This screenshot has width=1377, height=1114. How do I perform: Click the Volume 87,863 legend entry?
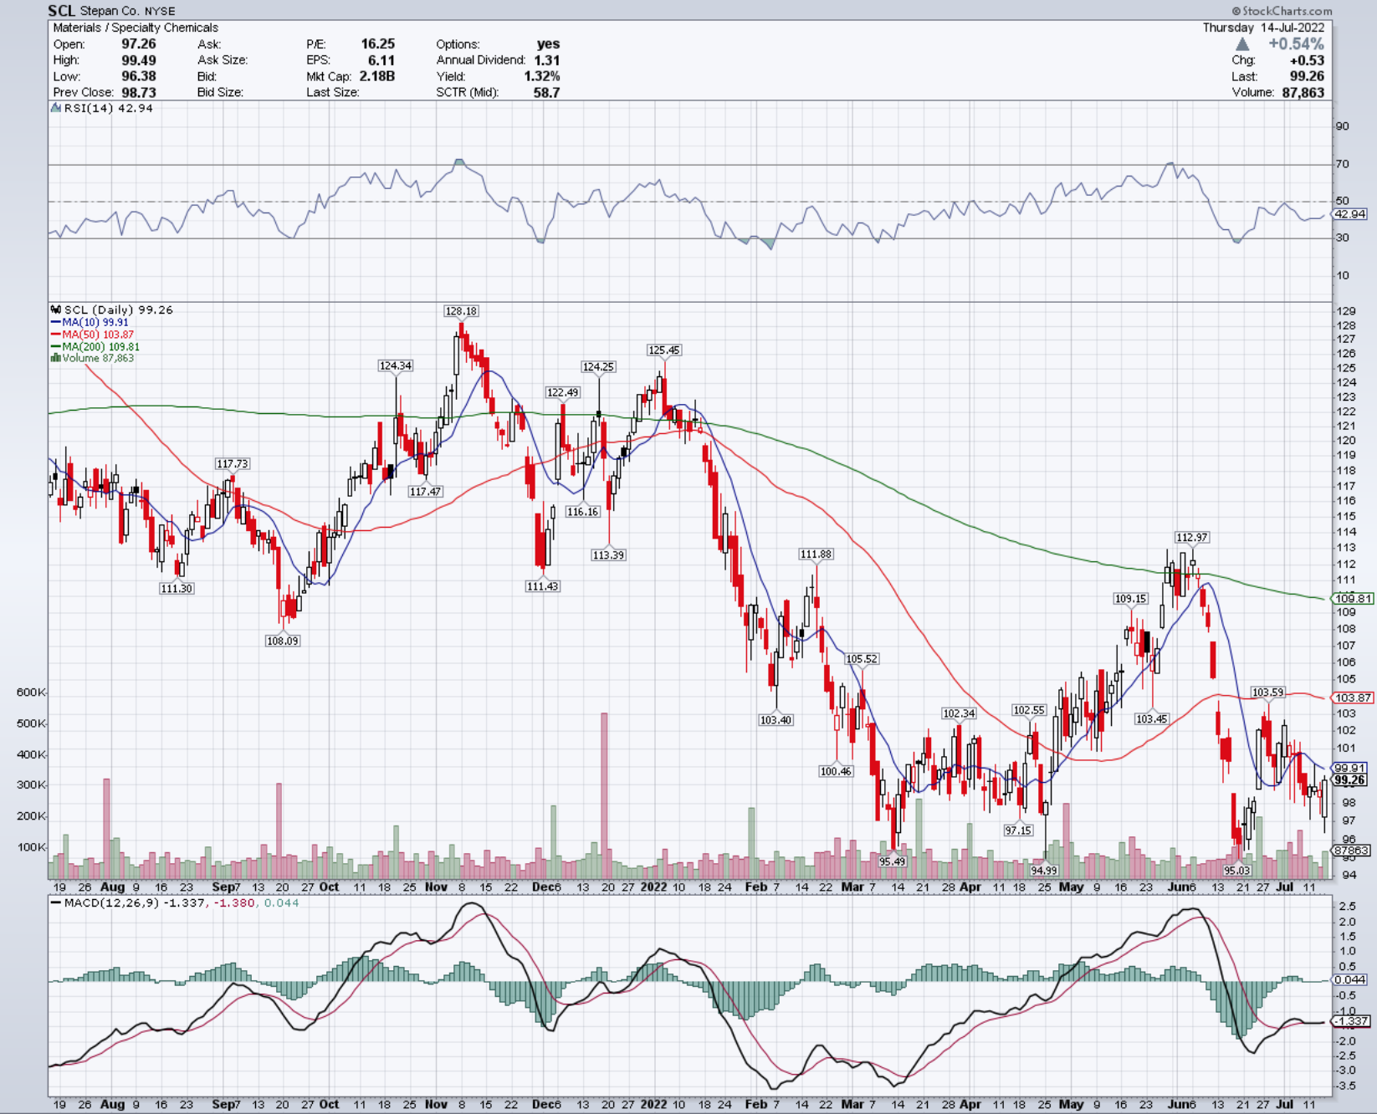(92, 358)
